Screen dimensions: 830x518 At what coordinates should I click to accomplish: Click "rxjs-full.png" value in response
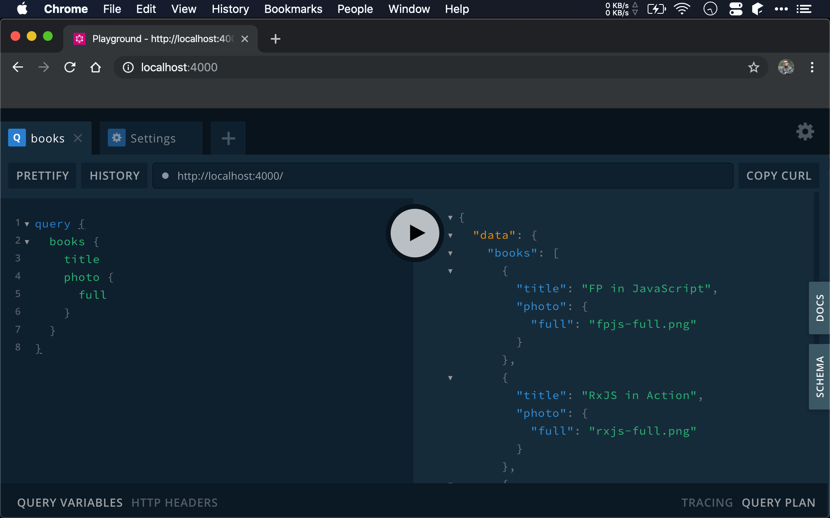[x=642, y=431]
